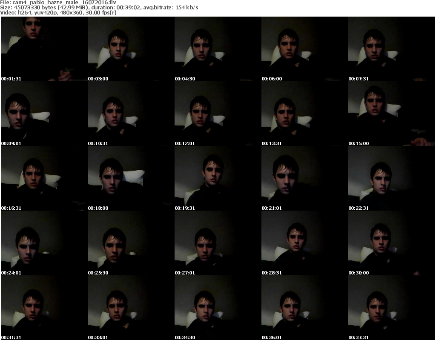Image resolution: width=436 pixels, height=340 pixels.
Task: Open the frame stamped 00:09:01
Action: (x=44, y=114)
